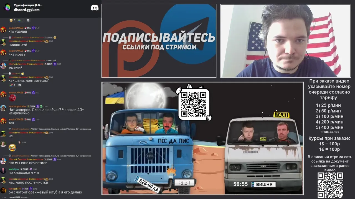Open the mystrongukraine user avatar
Screen dimensions: 355x199
(x=3, y=108)
